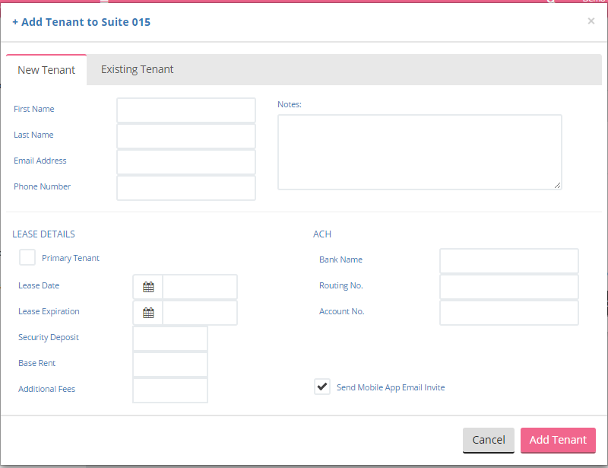
Task: Select the Email Address input
Action: click(186, 162)
